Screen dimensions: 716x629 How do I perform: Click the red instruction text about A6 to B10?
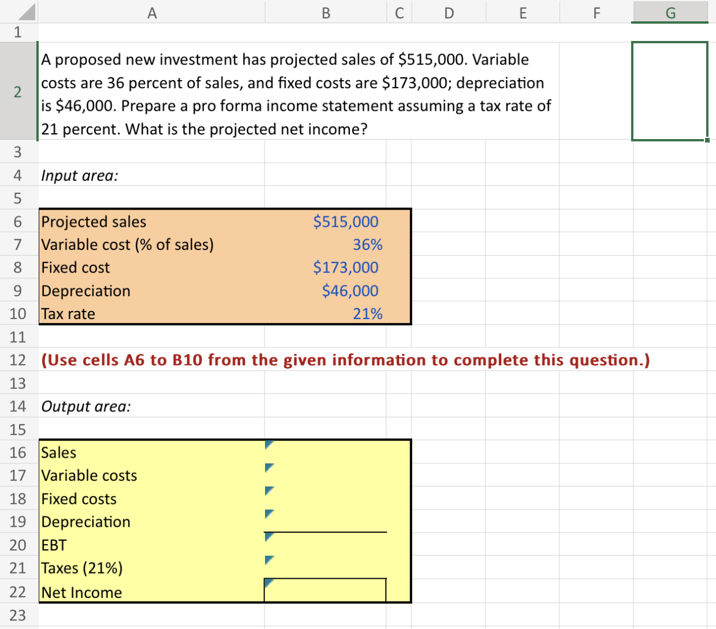pos(345,360)
